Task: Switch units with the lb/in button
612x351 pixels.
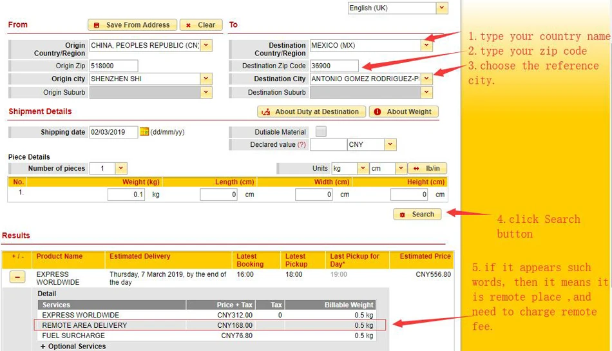Action: pos(427,169)
